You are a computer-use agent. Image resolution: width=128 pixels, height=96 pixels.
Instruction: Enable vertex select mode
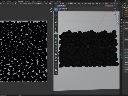click(69, 3)
